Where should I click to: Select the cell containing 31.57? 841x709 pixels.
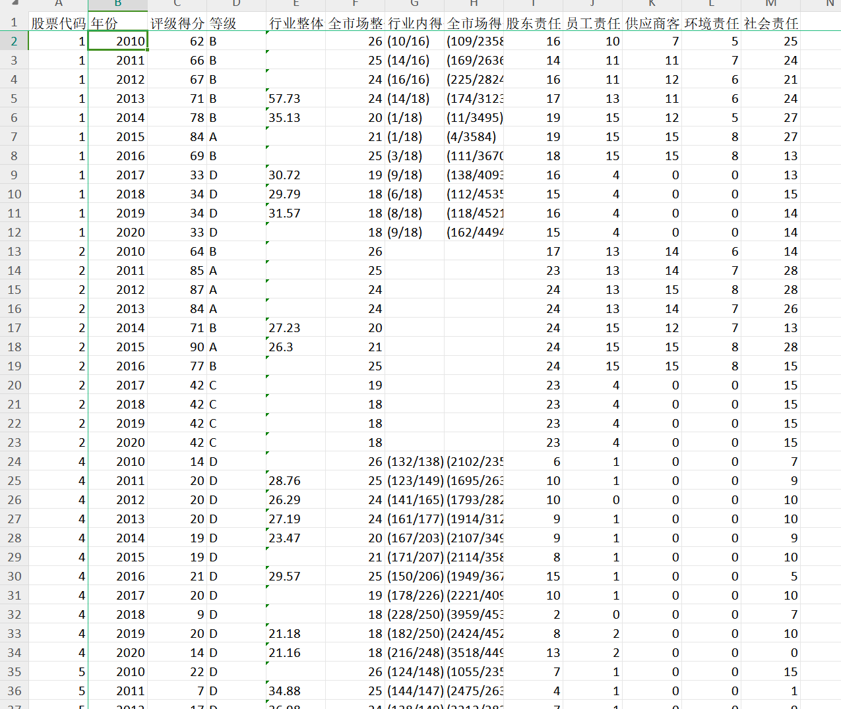pyautogui.click(x=296, y=213)
